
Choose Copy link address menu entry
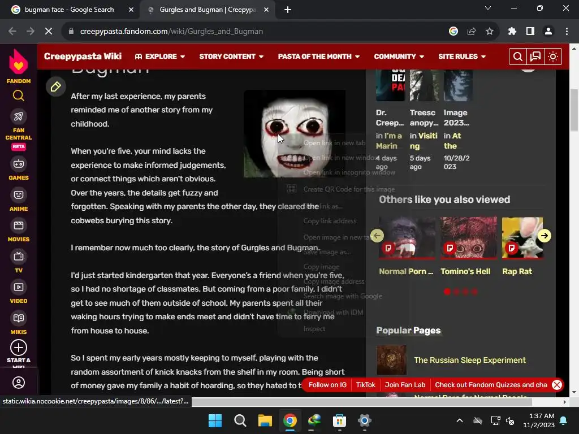tap(330, 221)
